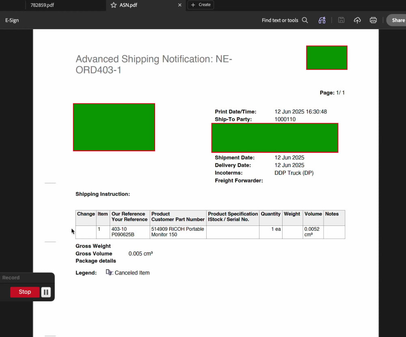Click the Canceled Item legend icon
This screenshot has width=406, height=337.
(109, 273)
